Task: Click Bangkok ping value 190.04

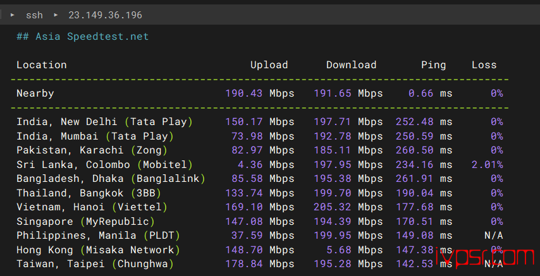Action: [x=414, y=193]
